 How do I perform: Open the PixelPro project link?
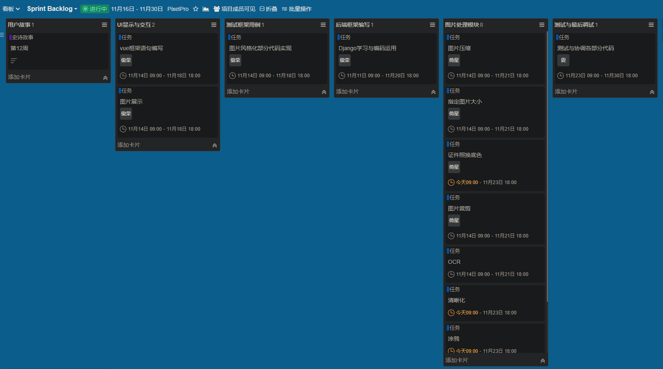[178, 9]
